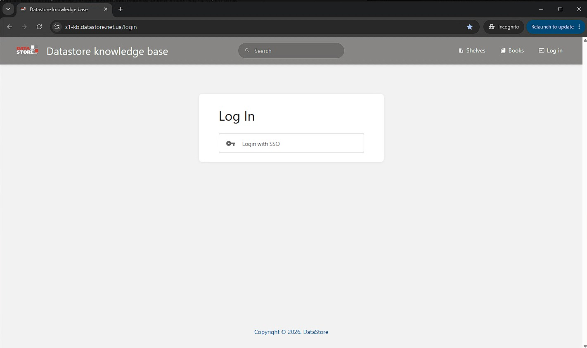Select the Datastore knowledge base browser tab

coord(64,9)
